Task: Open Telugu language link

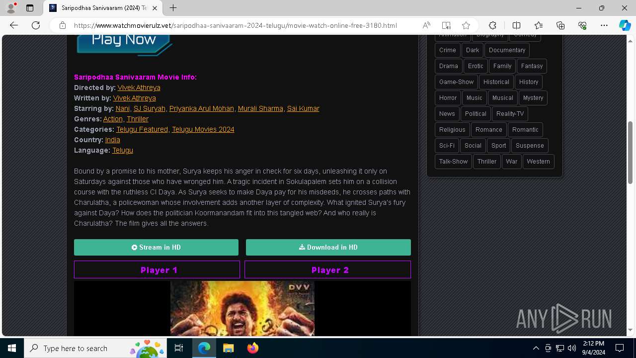Action: (x=122, y=150)
